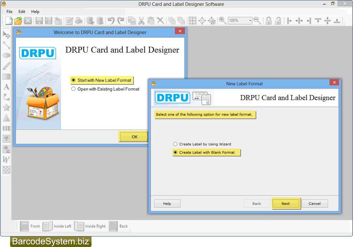Click the center-on-page crosshair icon
353x247 pixels.
click(202, 21)
